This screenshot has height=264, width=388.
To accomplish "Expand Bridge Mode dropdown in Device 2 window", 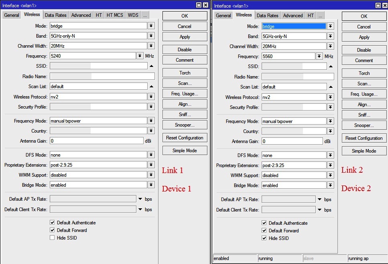I will pos(330,185).
